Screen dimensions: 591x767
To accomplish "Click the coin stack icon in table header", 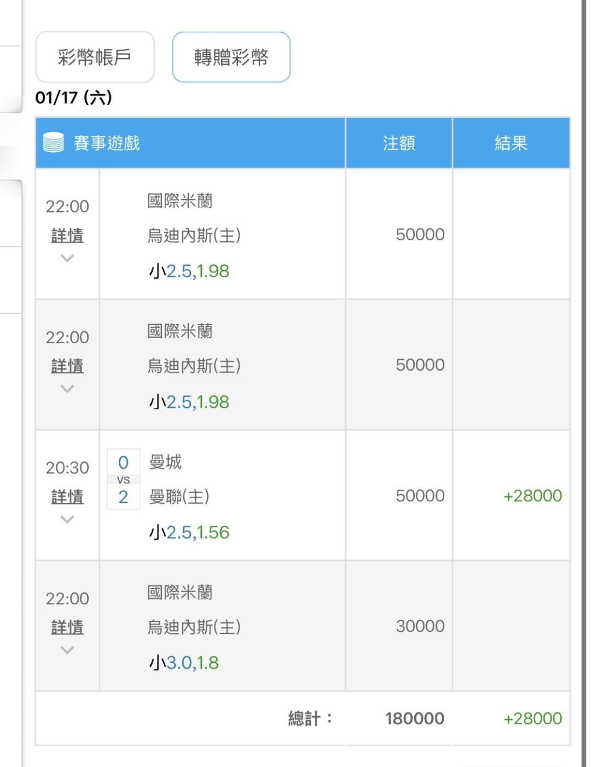I will click(x=53, y=143).
